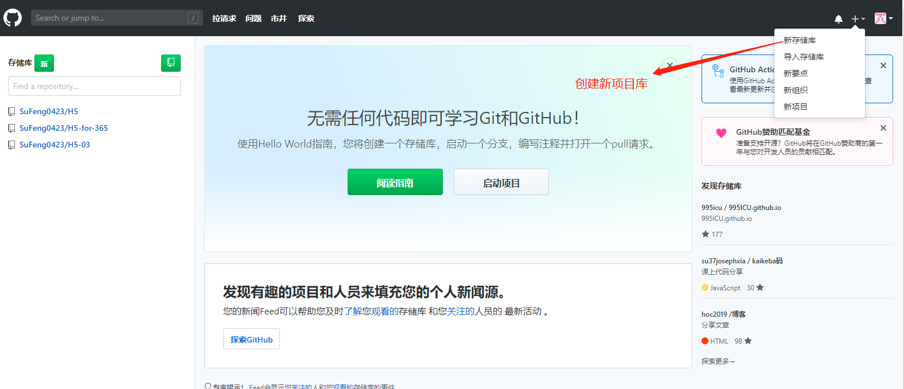Click the lightbulb tip icon at bottom
904x389 pixels.
click(208, 386)
